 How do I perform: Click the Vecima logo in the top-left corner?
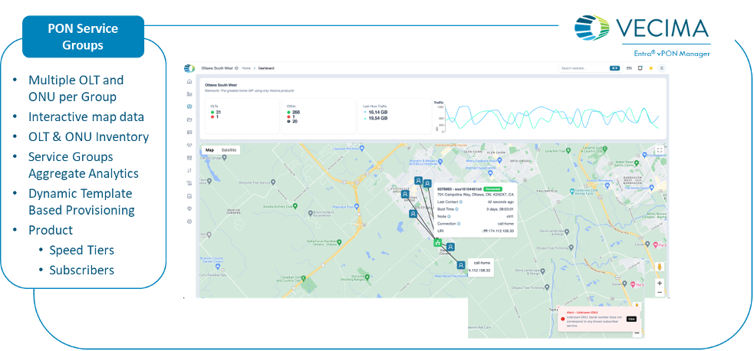(x=189, y=68)
